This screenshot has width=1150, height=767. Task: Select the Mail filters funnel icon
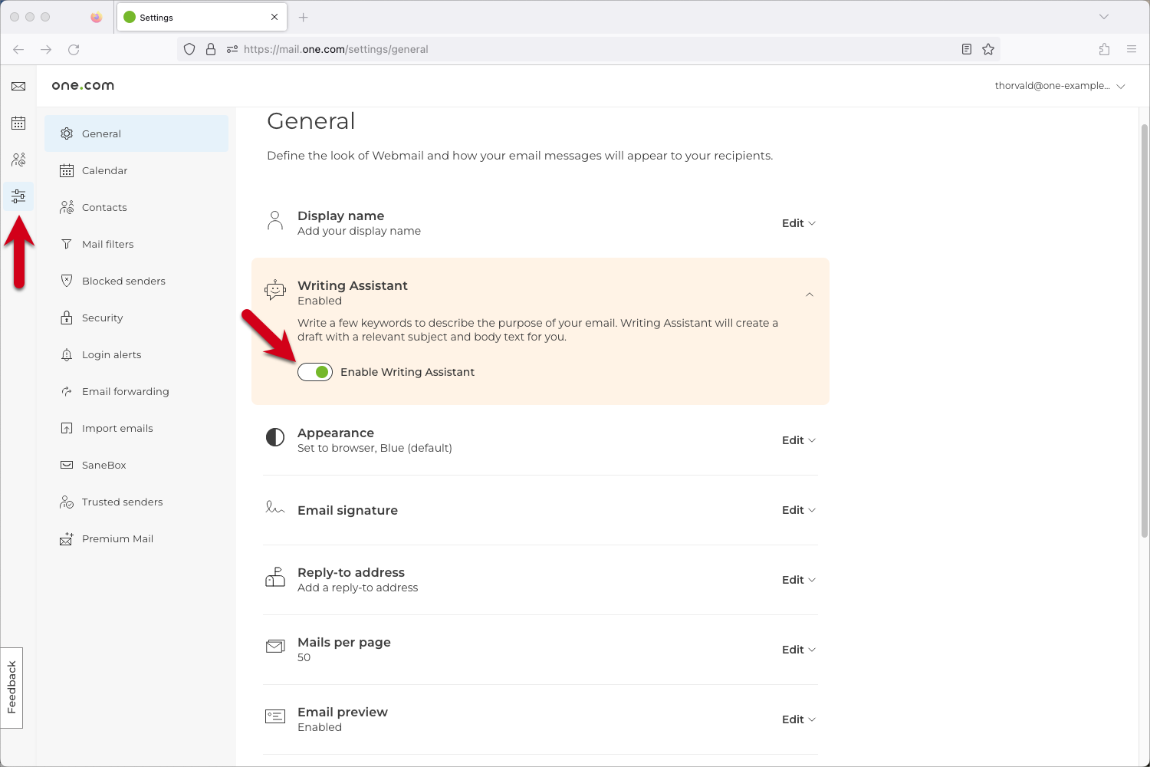tap(67, 244)
